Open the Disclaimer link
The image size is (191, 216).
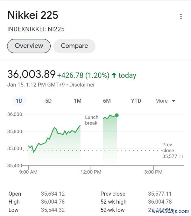pos(82,85)
